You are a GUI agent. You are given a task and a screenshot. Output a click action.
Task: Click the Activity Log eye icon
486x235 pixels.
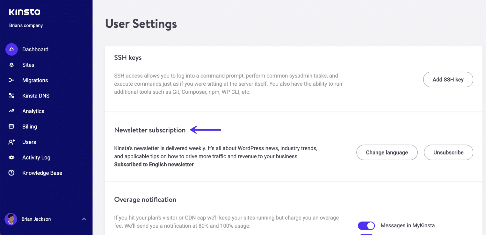click(11, 158)
